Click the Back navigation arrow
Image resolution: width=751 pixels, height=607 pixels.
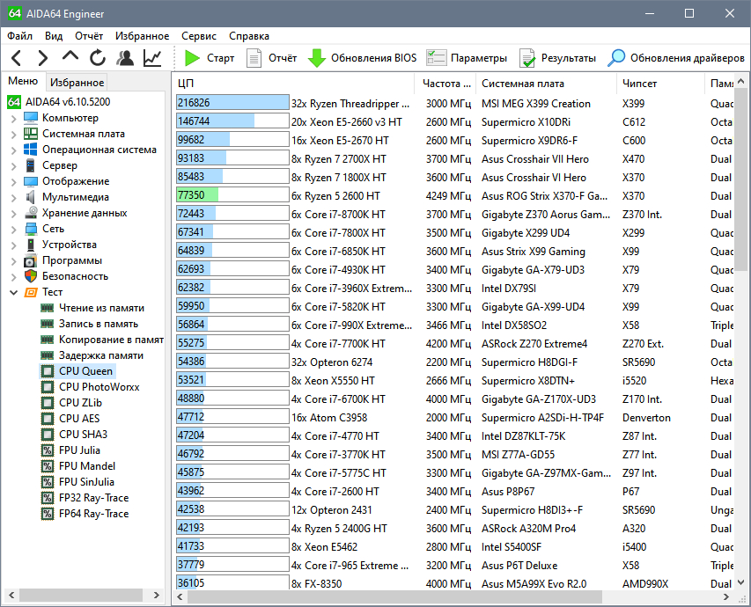pos(16,58)
